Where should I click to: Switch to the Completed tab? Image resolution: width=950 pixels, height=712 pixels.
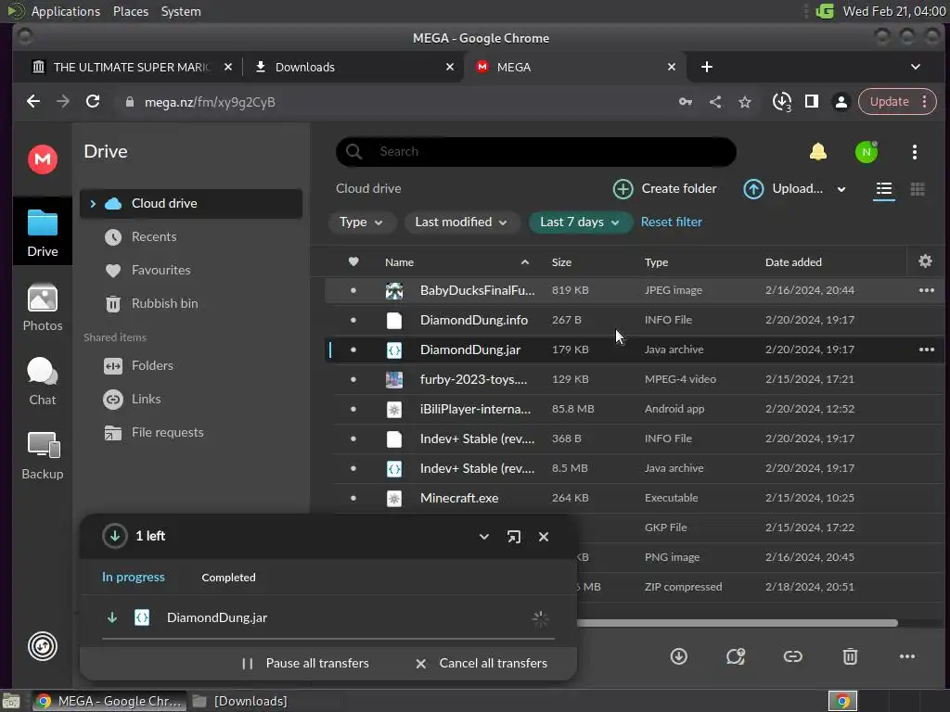pos(228,578)
